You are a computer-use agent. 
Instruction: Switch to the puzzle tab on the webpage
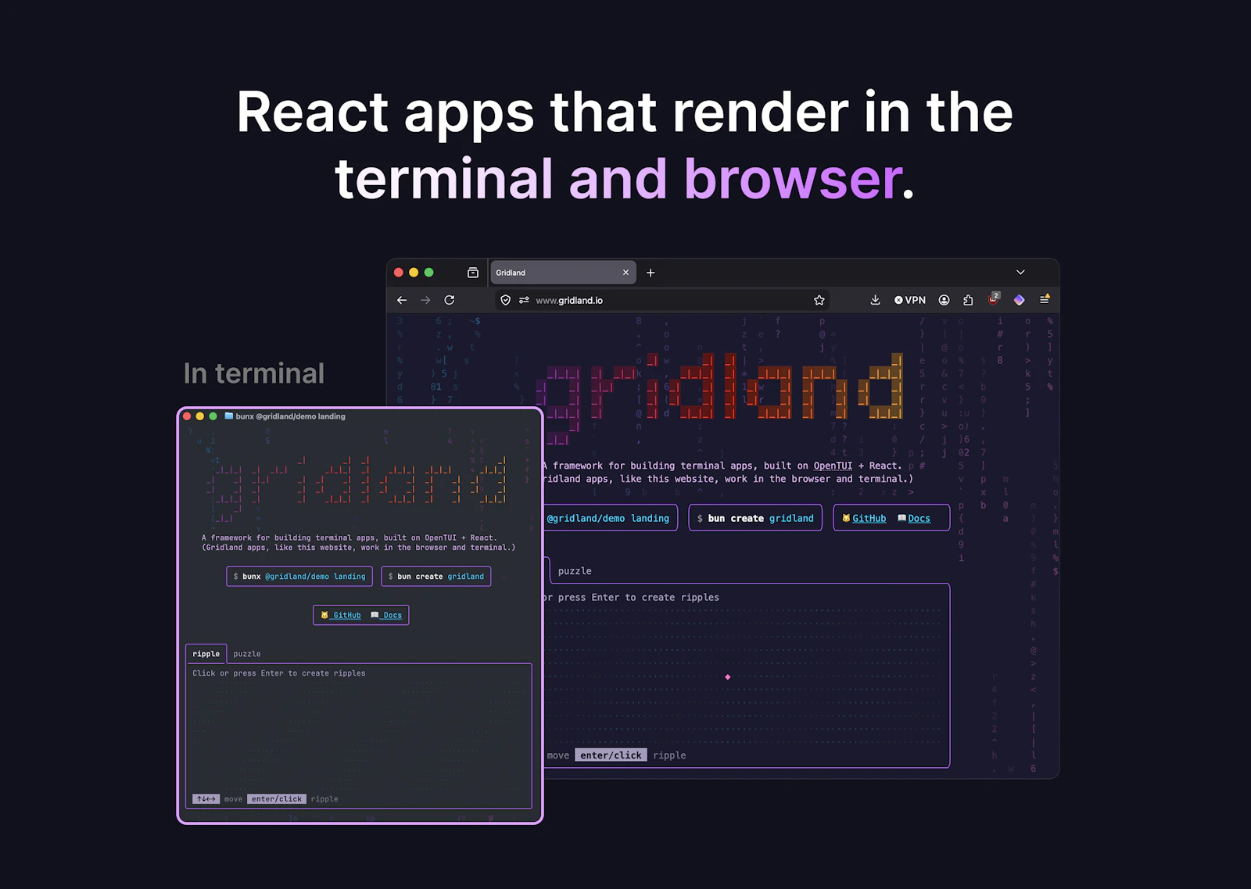(x=574, y=570)
